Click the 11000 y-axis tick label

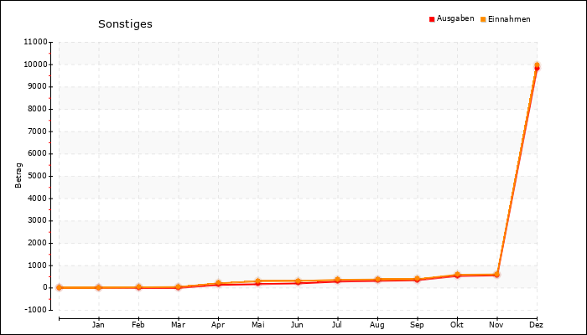pyautogui.click(x=35, y=42)
